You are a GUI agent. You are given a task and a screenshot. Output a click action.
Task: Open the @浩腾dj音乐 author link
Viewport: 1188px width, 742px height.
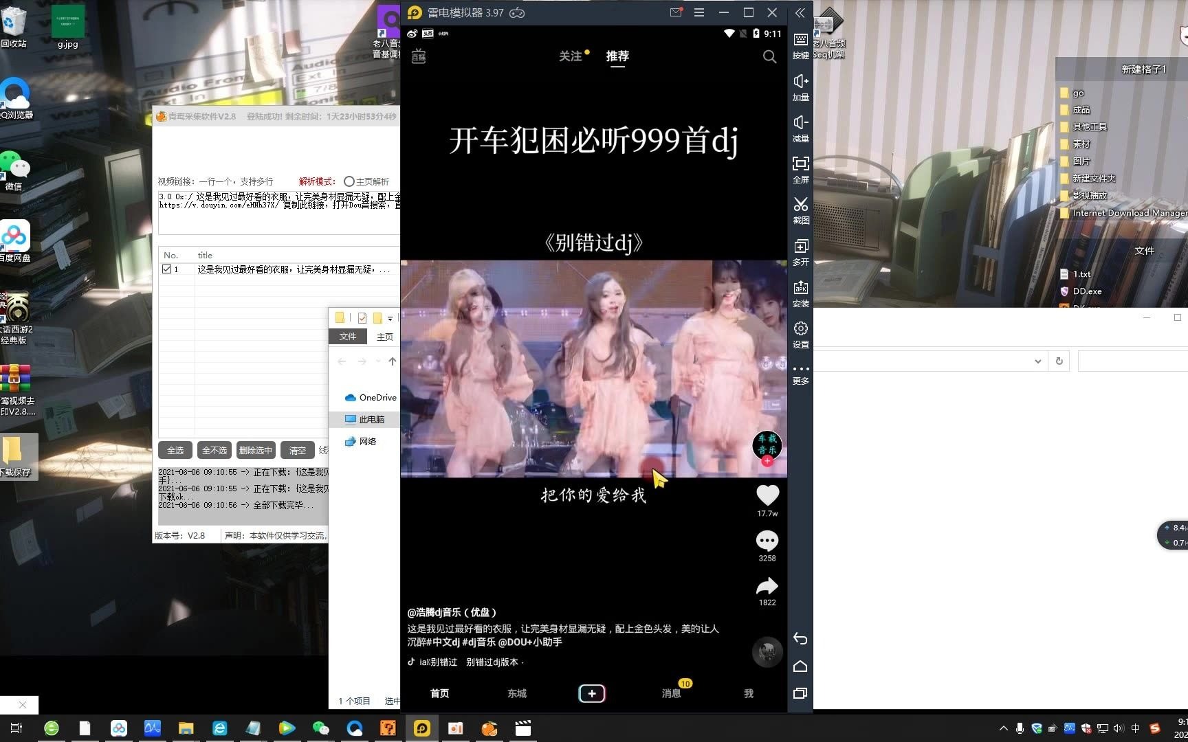[x=452, y=612]
